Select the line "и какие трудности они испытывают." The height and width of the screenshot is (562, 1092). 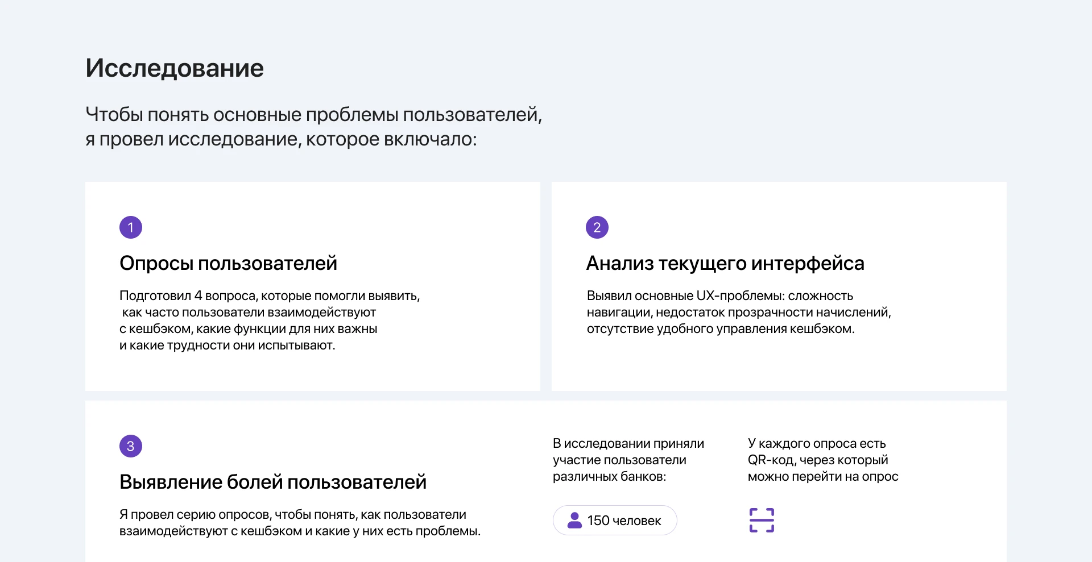point(227,345)
